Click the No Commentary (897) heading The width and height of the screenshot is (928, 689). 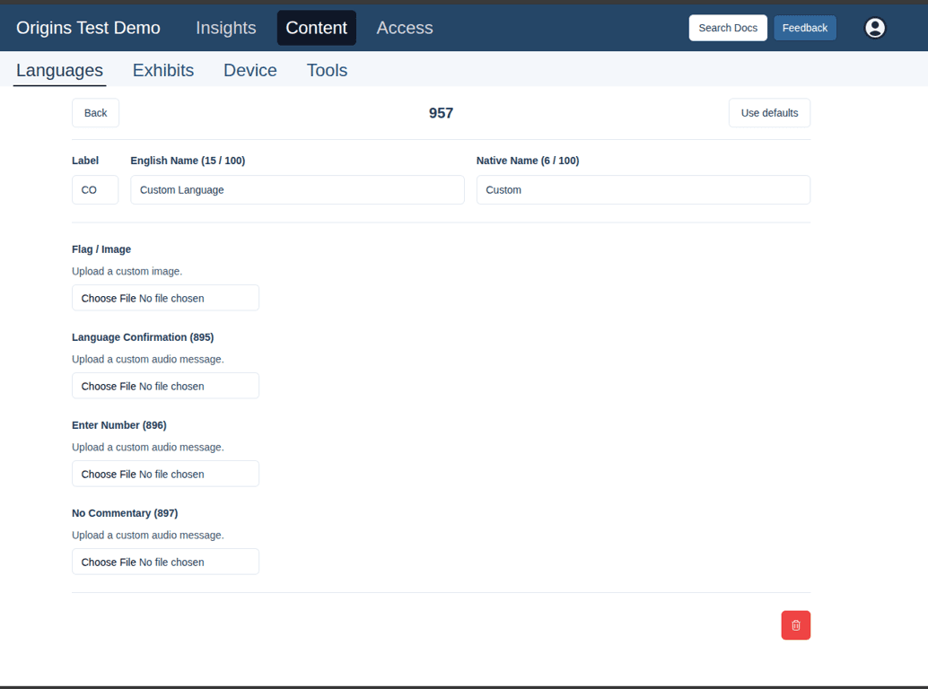pyautogui.click(x=125, y=513)
